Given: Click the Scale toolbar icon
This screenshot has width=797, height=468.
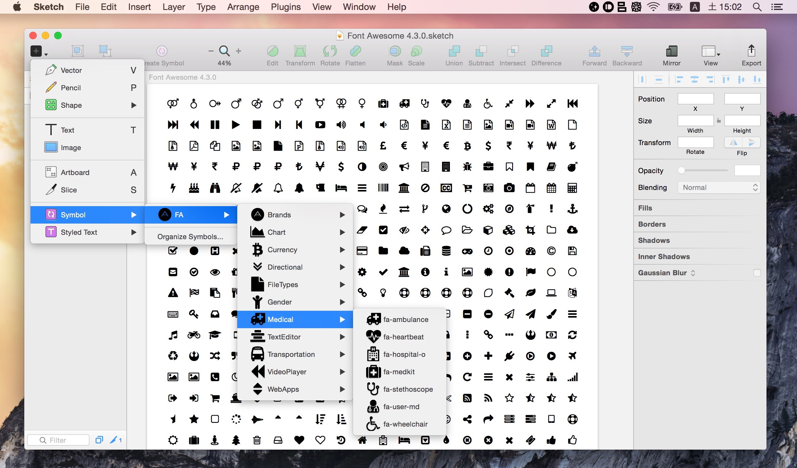Looking at the screenshot, I should click(416, 51).
